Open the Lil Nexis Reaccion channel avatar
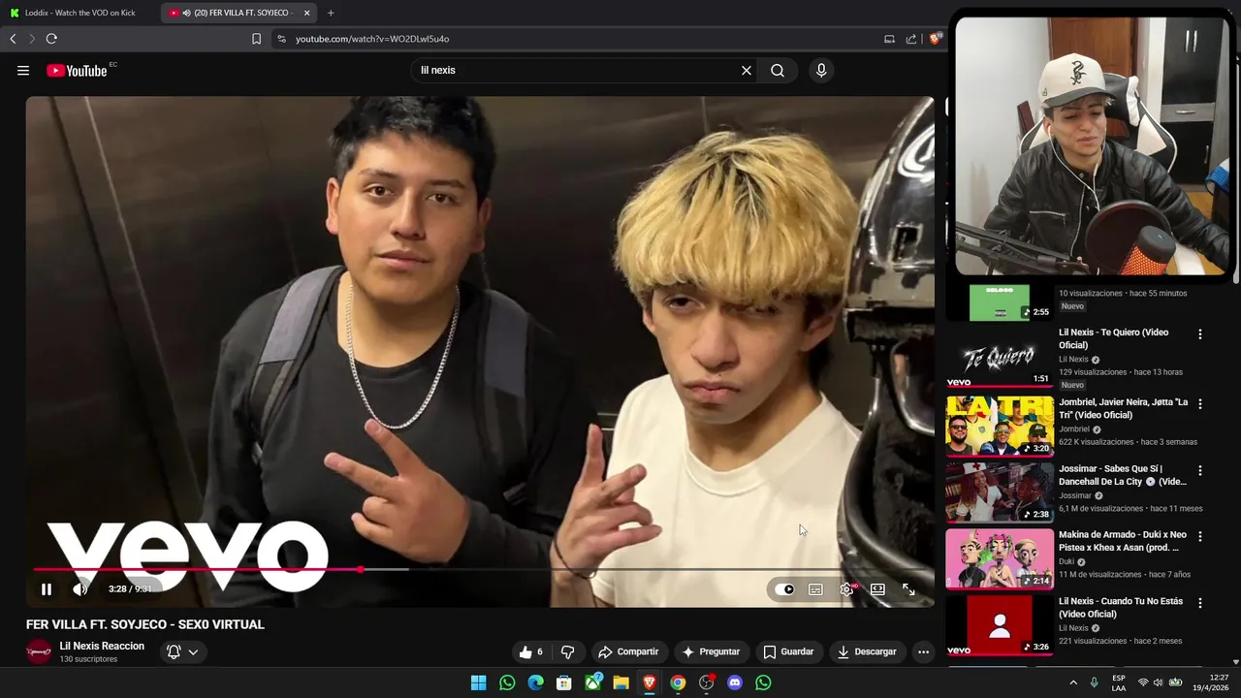 click(x=39, y=652)
